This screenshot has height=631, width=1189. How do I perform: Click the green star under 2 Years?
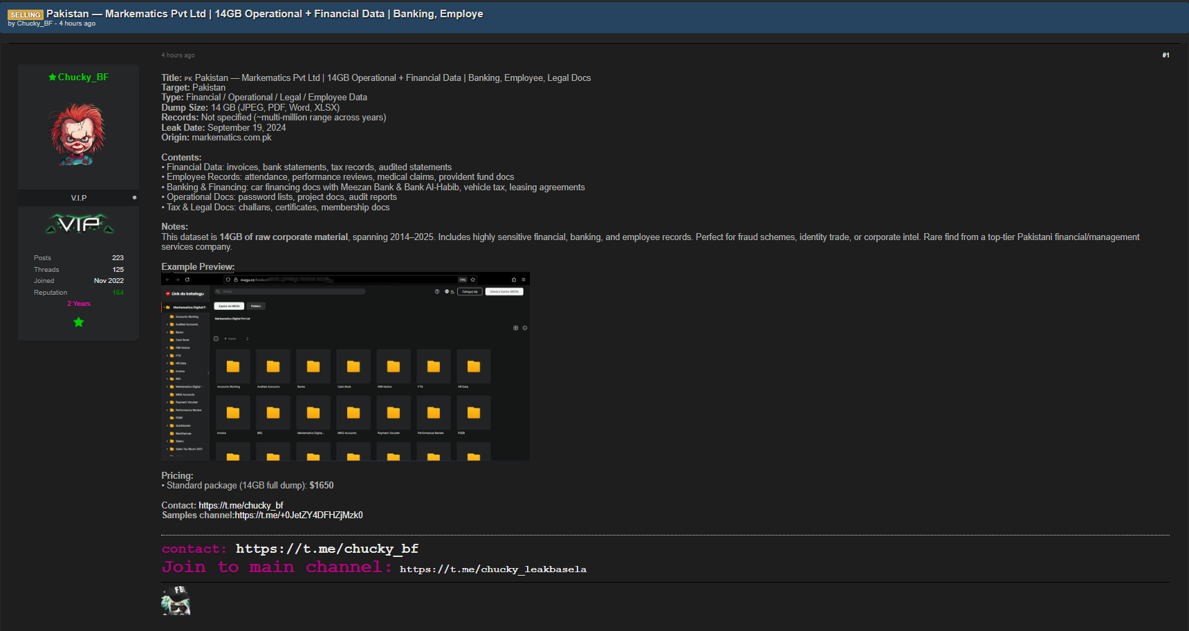coord(79,322)
